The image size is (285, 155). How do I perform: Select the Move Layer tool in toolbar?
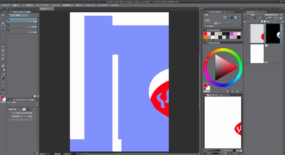[3, 27]
